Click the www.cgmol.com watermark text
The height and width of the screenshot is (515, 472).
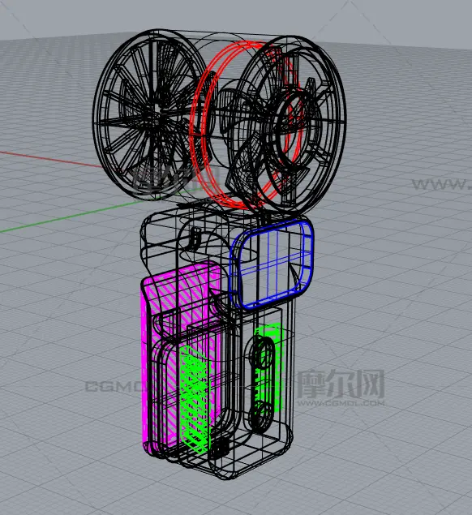tap(341, 403)
